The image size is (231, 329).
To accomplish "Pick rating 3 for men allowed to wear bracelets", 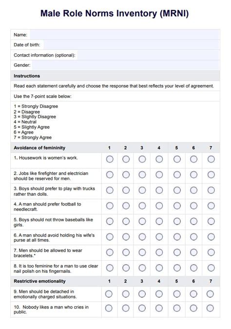I will (142, 252).
